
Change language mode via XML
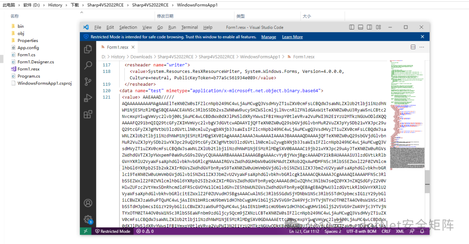coord(400,231)
